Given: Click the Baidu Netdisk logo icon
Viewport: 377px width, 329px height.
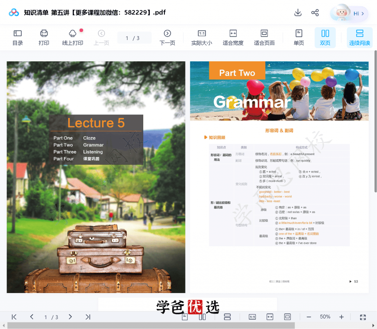Looking at the screenshot, I should pyautogui.click(x=14, y=12).
